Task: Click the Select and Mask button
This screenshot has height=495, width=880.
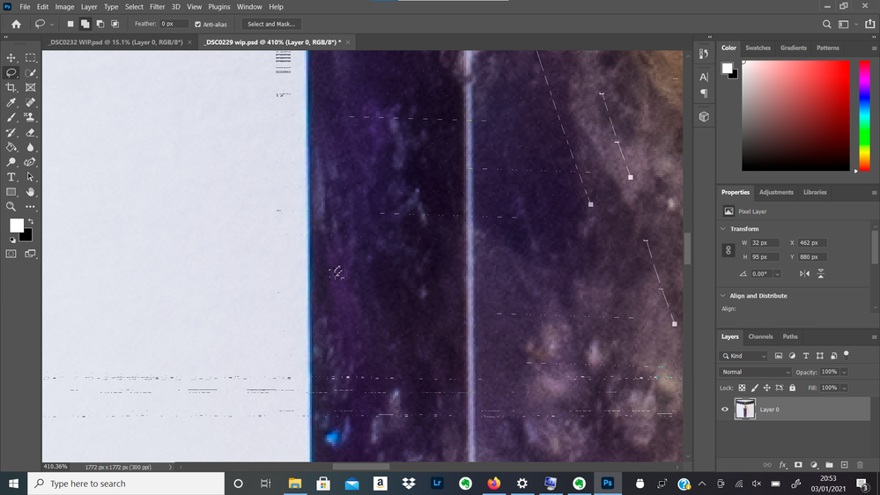Action: (271, 24)
